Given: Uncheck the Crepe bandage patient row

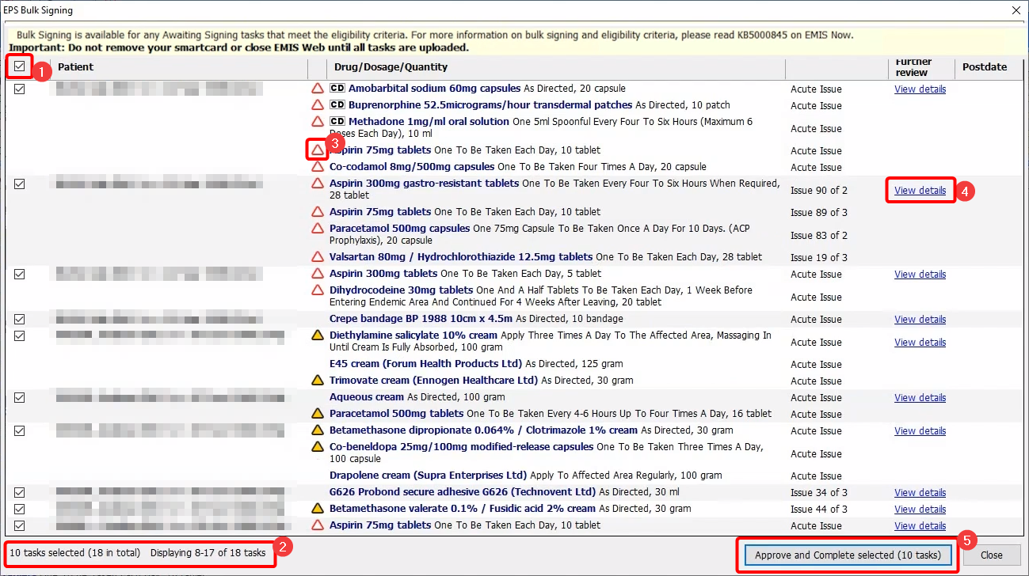Looking at the screenshot, I should click(20, 319).
